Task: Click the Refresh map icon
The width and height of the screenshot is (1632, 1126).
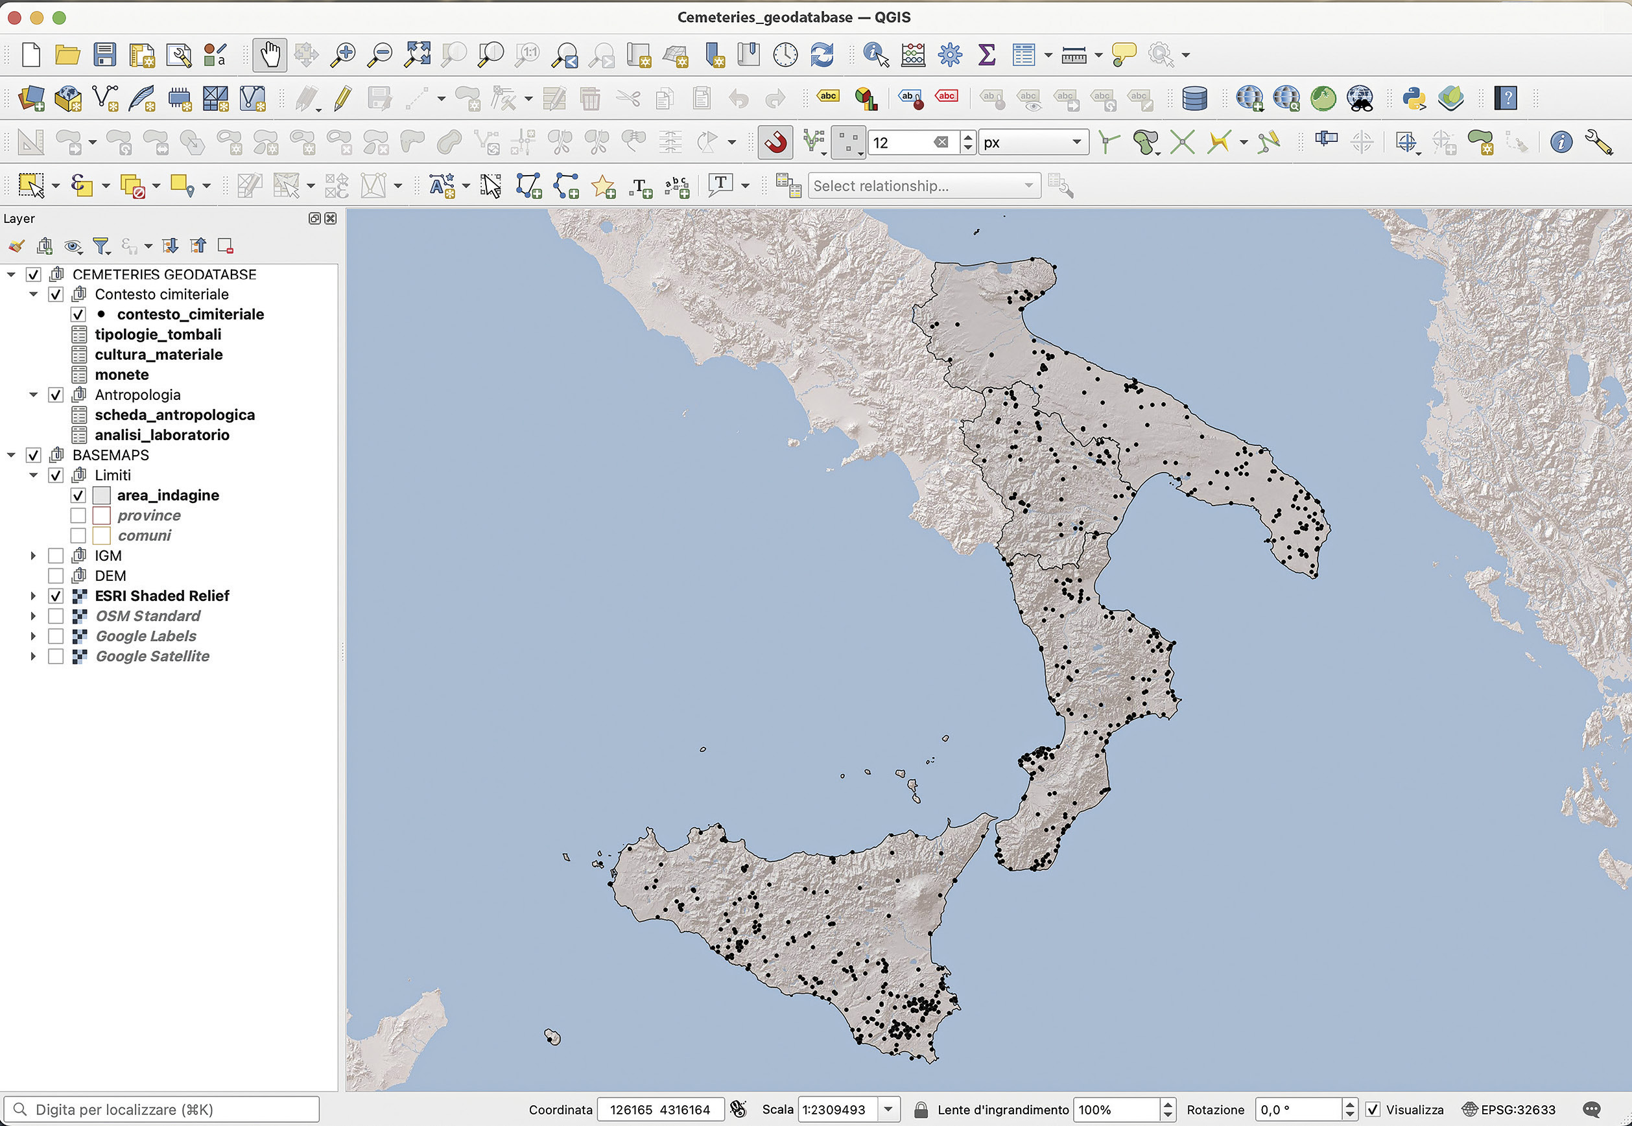Action: (822, 55)
